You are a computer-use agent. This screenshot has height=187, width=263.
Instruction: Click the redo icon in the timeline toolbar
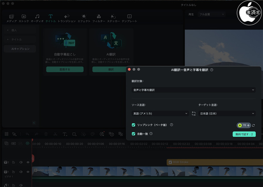[37, 134]
